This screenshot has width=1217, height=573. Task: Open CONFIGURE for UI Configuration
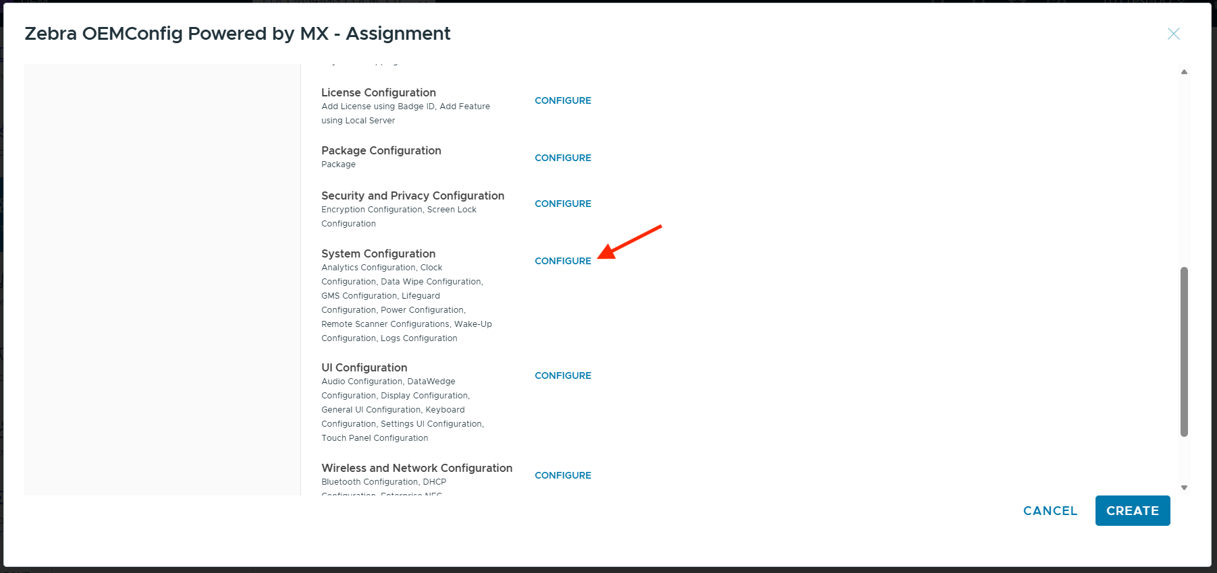click(562, 375)
